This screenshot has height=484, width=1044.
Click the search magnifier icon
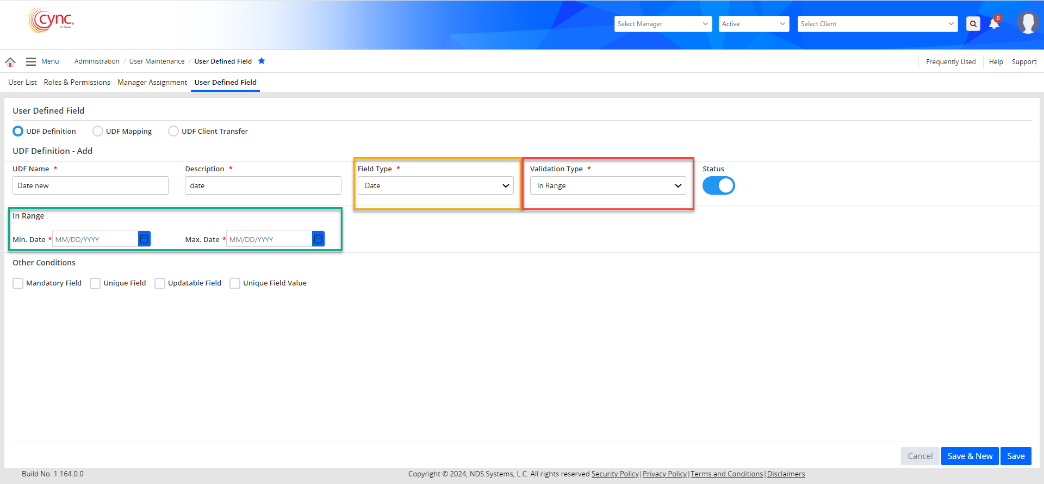tap(973, 24)
